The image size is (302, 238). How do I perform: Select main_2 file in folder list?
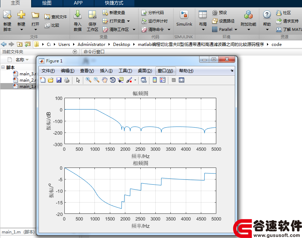coord(24,80)
